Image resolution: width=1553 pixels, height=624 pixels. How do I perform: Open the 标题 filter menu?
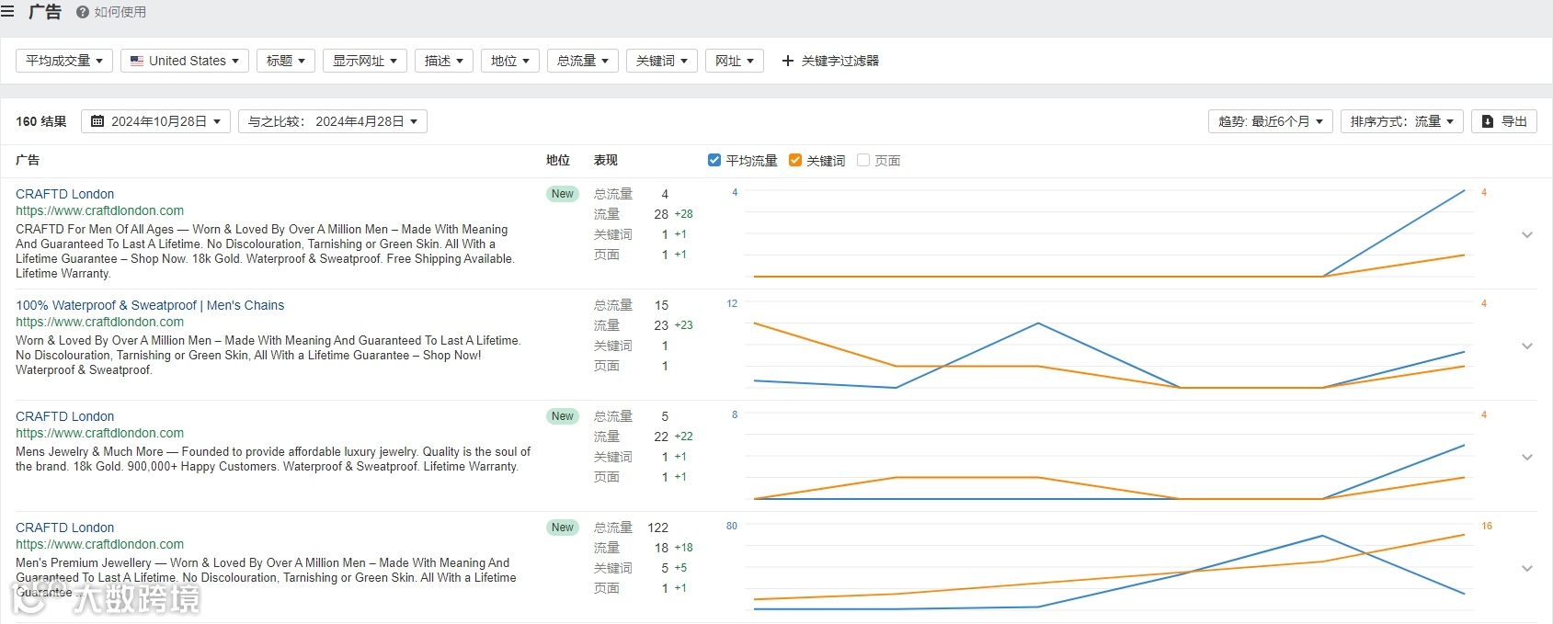286,61
